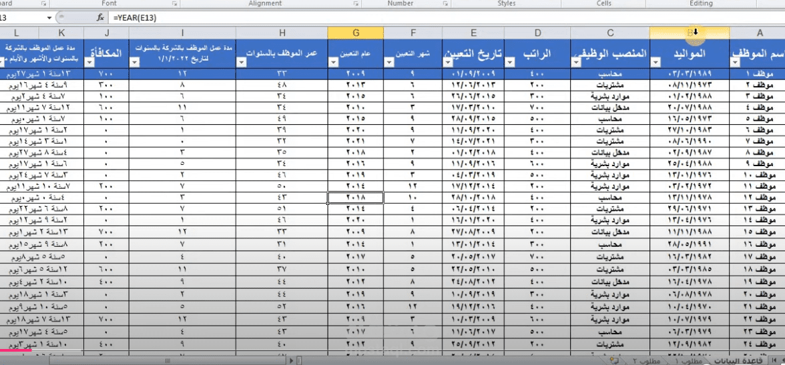Viewport: 785px width, 365px height.
Task: Click the fx Insert Function icon
Action: click(100, 17)
